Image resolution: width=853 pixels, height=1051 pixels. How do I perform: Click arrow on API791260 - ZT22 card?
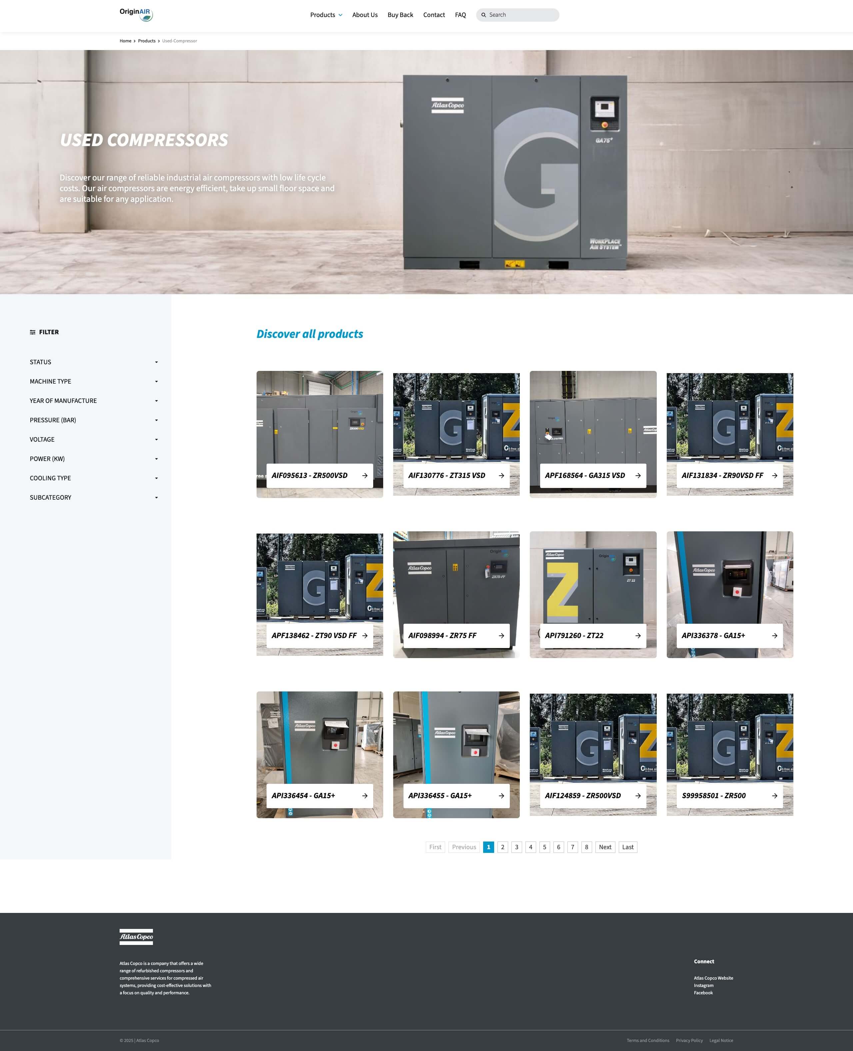coord(638,636)
